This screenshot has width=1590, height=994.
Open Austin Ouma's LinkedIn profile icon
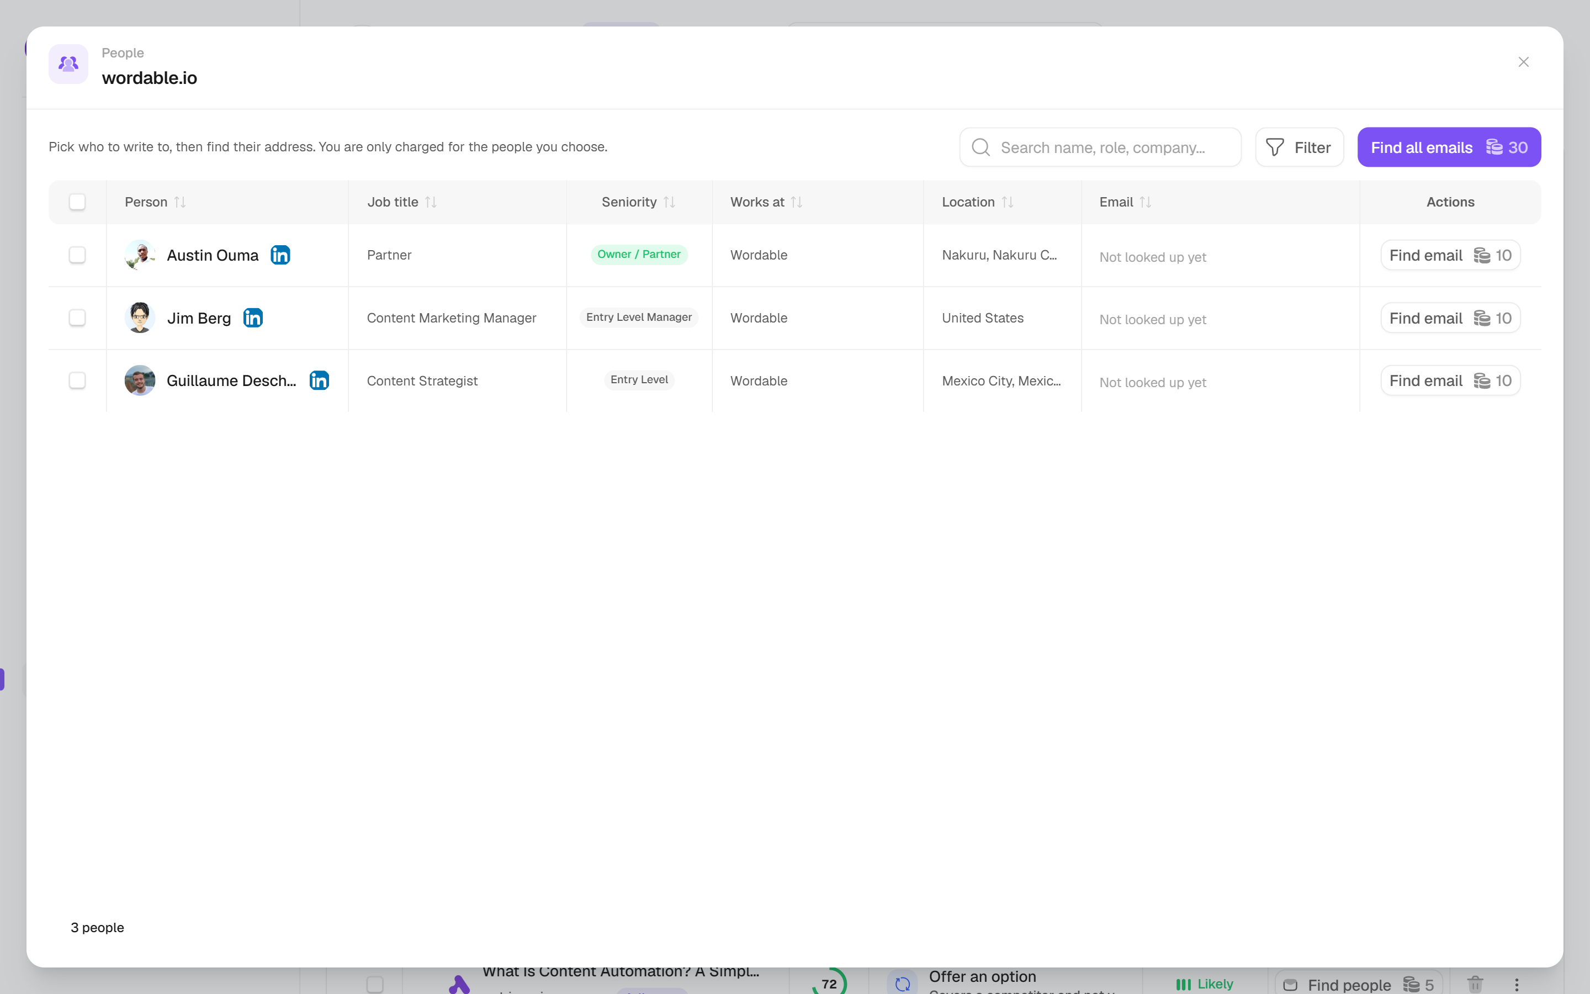tap(280, 255)
